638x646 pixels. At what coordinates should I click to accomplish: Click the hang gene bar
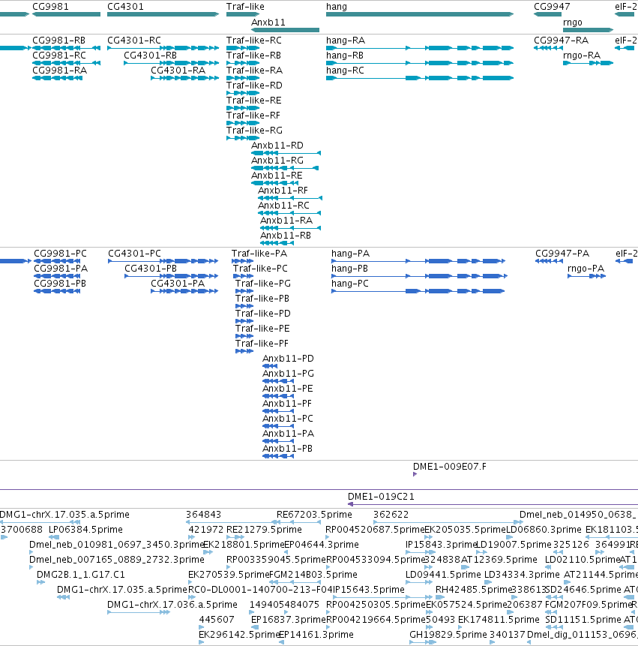420,14
